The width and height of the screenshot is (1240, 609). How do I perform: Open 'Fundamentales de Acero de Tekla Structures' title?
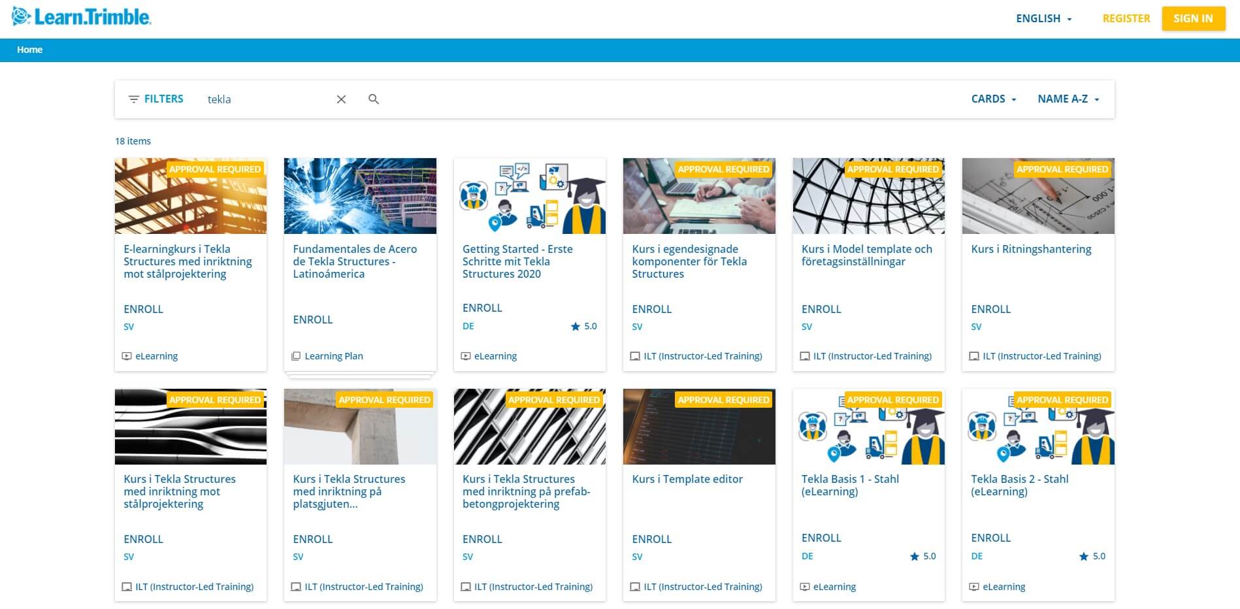355,261
